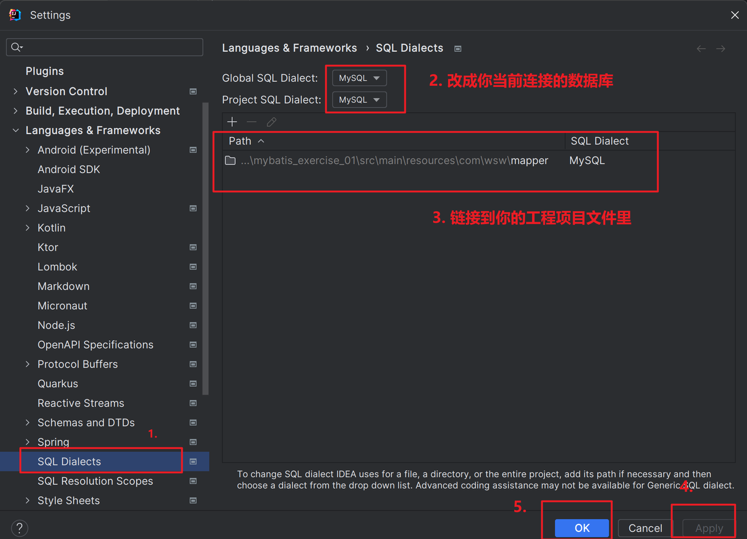This screenshot has width=747, height=539.
Task: Expand the Style Sheets node
Action: 27,501
